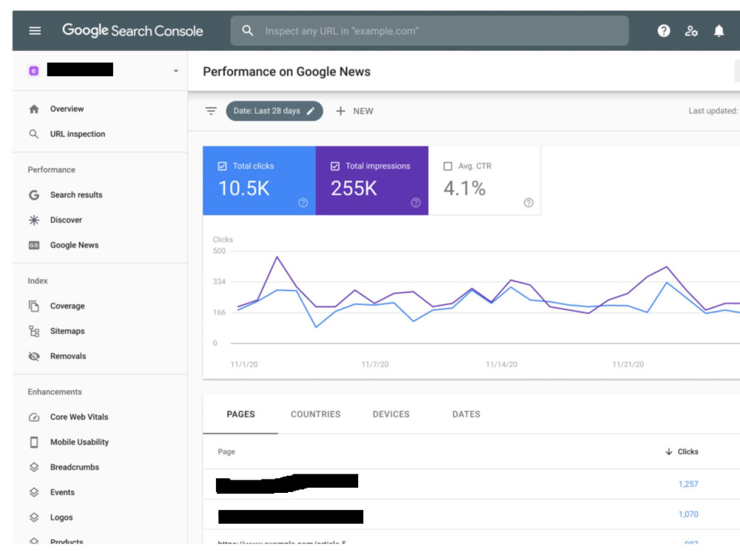Click the Coverage pages icon
Screen dimensions: 740x555
point(34,306)
